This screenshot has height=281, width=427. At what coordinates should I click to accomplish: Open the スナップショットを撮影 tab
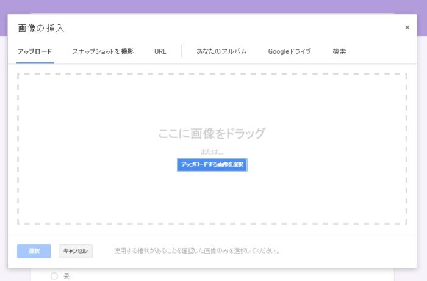(x=102, y=51)
